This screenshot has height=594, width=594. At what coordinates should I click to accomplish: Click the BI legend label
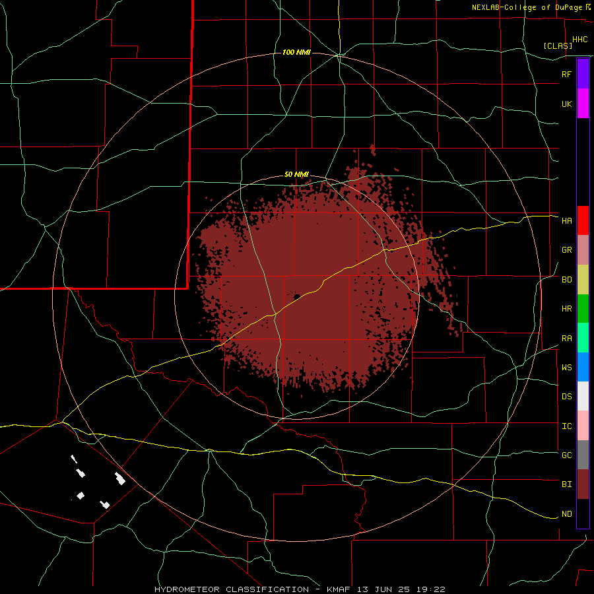(566, 484)
